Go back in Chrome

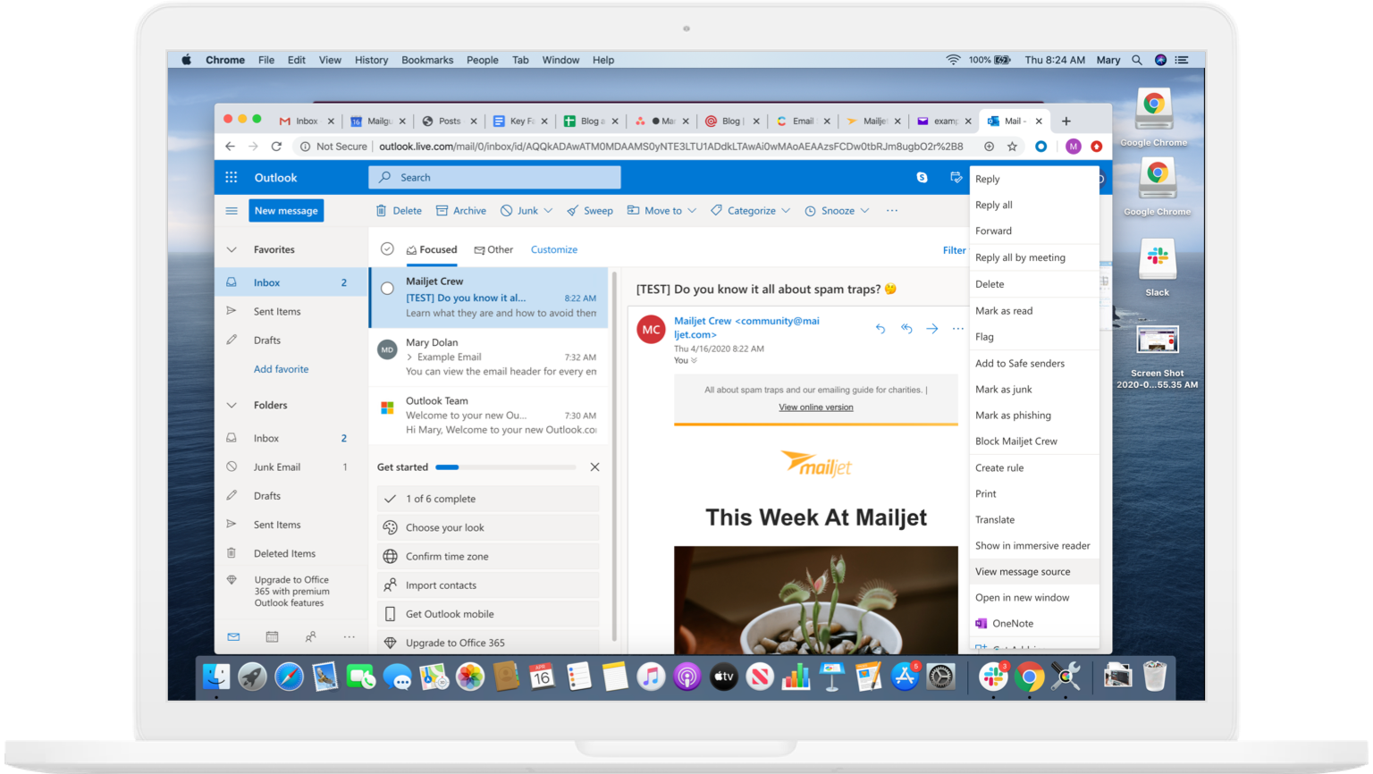(x=231, y=147)
